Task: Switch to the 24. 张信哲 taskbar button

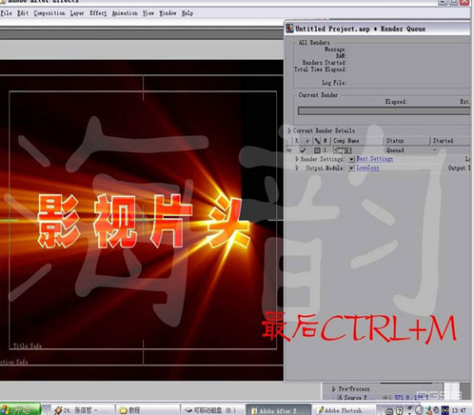Action: [83, 410]
